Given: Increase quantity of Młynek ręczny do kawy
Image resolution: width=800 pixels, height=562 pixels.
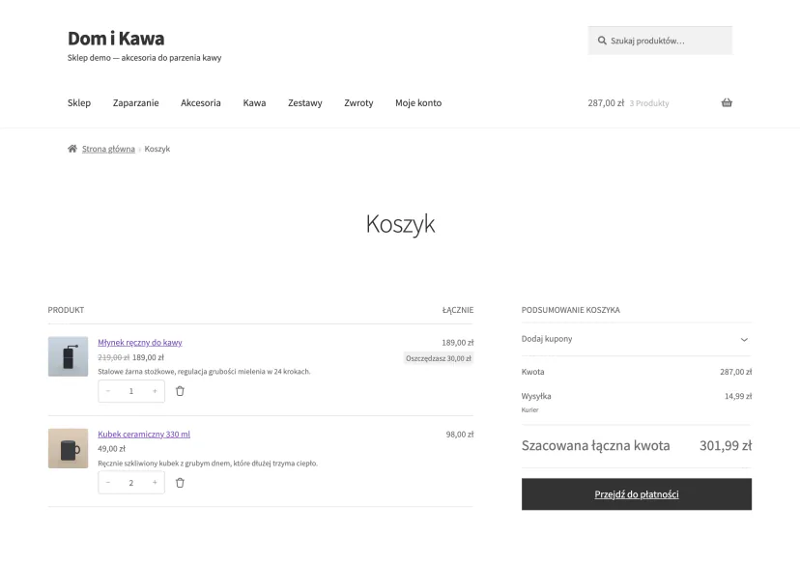Looking at the screenshot, I should coord(155,391).
